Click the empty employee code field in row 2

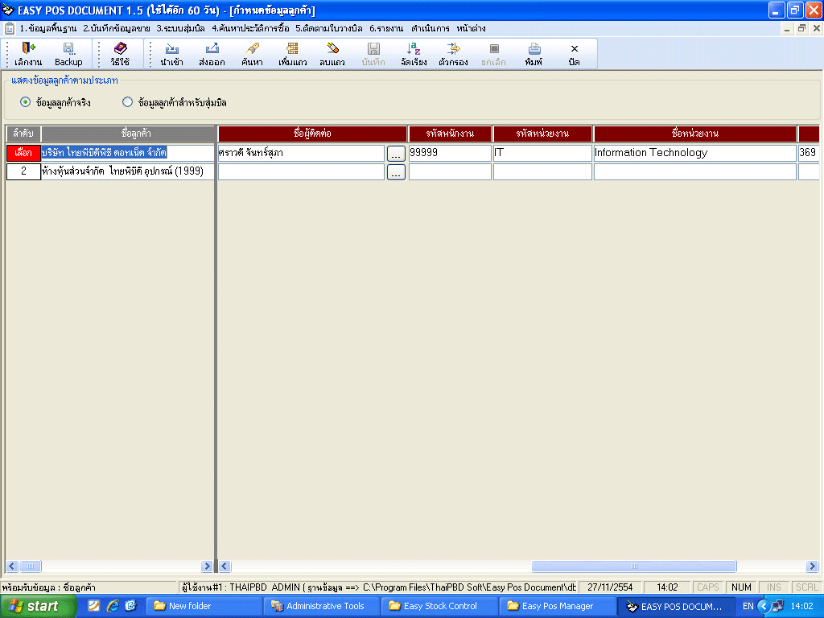pyautogui.click(x=450, y=172)
